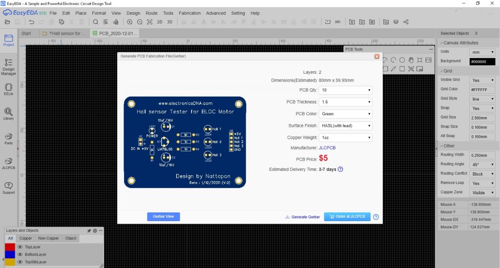Screen dimensions: 500x268
Task: Select the Image tool in PCB Tools
Action: pos(428,60)
